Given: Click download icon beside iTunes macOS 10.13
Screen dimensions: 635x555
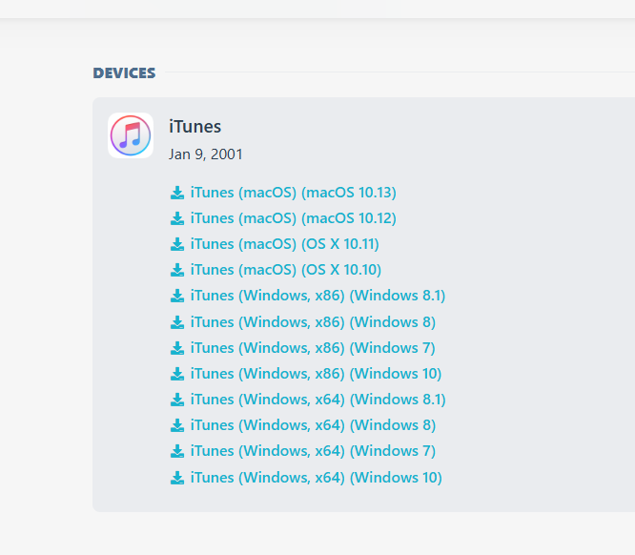Looking at the screenshot, I should (x=177, y=193).
